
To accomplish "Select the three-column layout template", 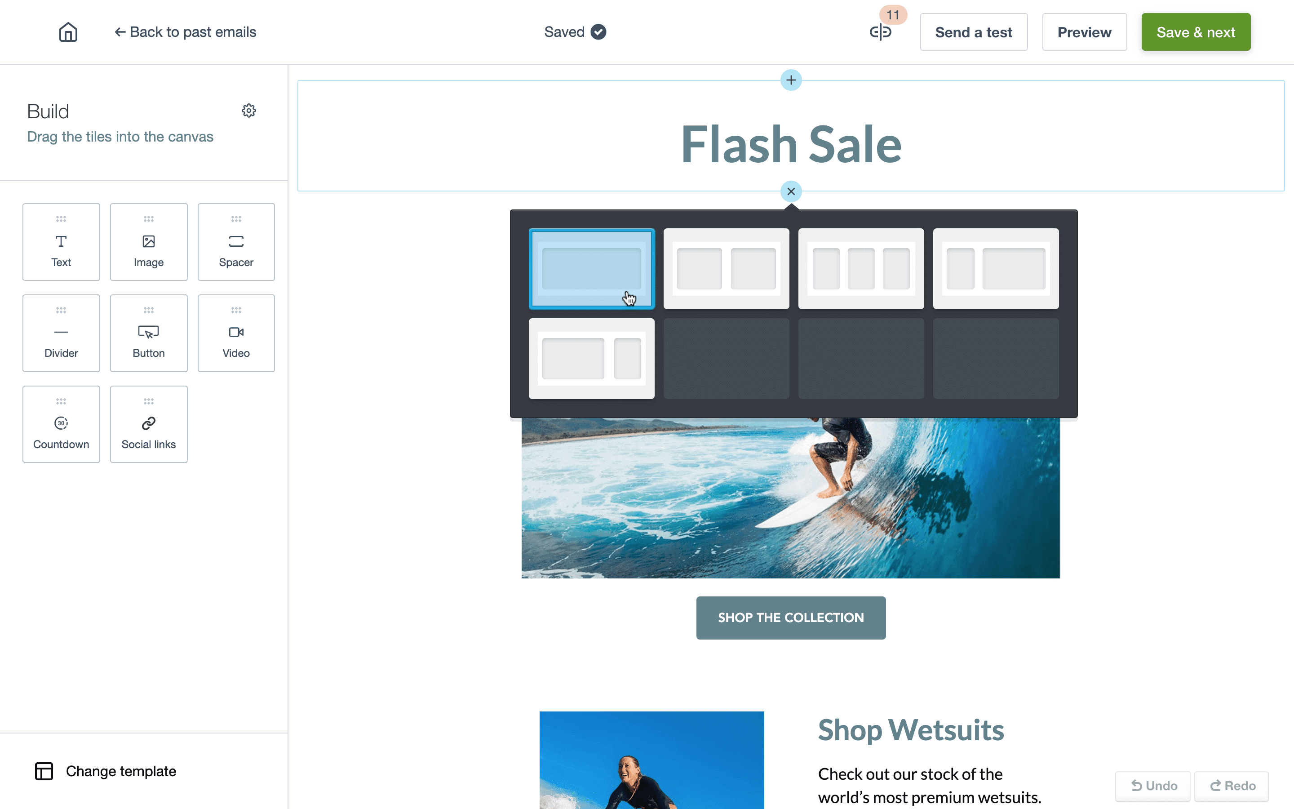I will click(x=861, y=267).
